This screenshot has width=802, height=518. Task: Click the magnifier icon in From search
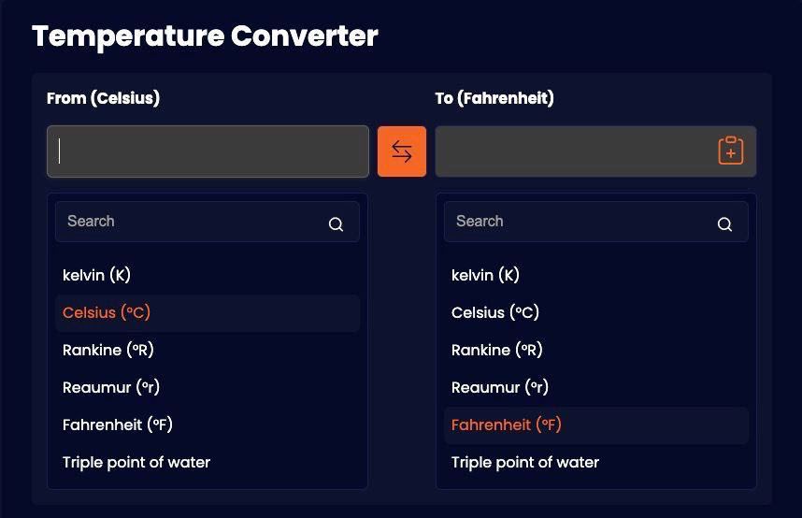pos(336,223)
